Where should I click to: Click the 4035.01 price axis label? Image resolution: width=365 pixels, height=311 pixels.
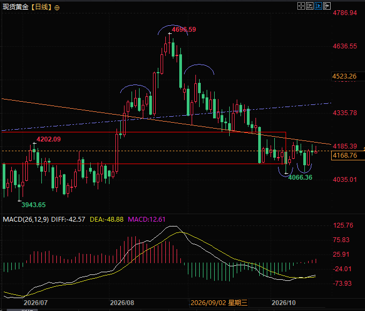(345, 180)
